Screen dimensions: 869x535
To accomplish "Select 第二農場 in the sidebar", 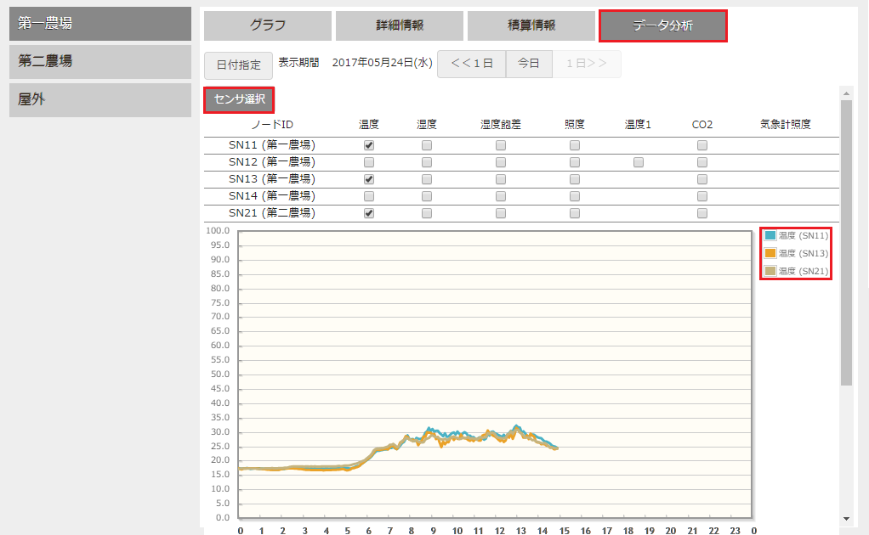I will pyautogui.click(x=100, y=61).
